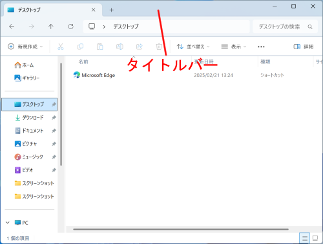Screen dimensions: 323x244
Task: Click the Share icon in toolbar
Action: [x=140, y=47]
